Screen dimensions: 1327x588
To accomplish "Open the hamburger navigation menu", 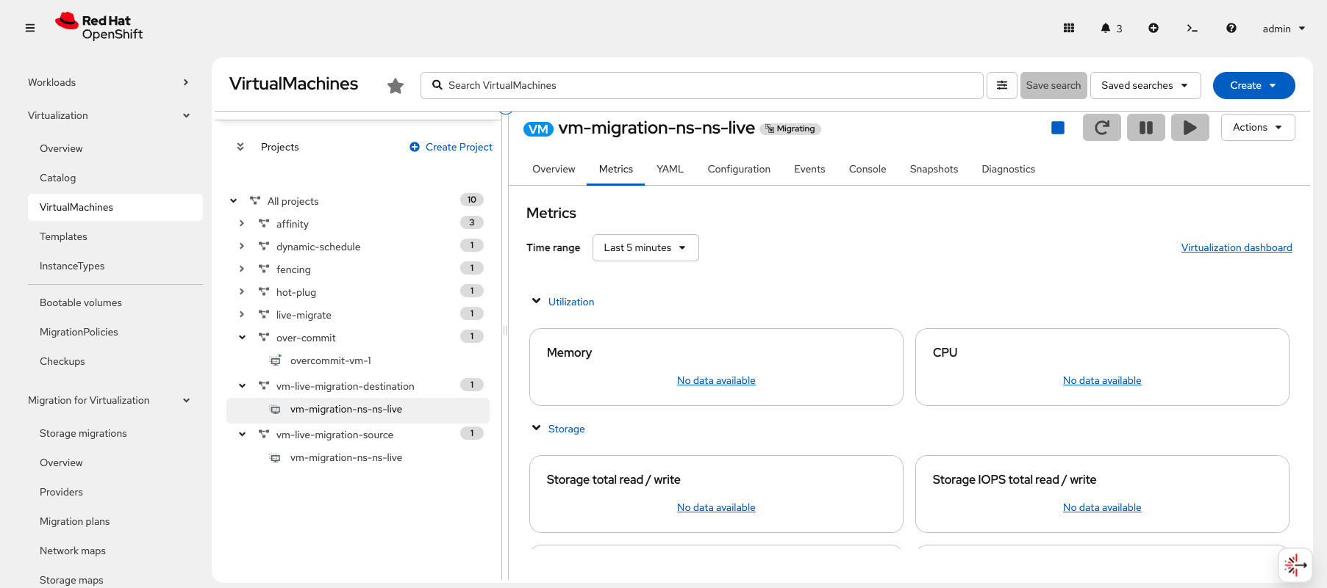I will (x=30, y=29).
